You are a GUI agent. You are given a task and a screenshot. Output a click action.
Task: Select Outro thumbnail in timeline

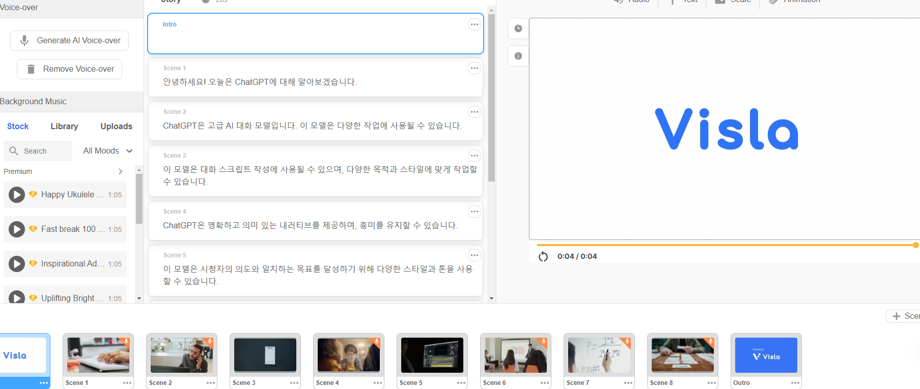pos(766,355)
